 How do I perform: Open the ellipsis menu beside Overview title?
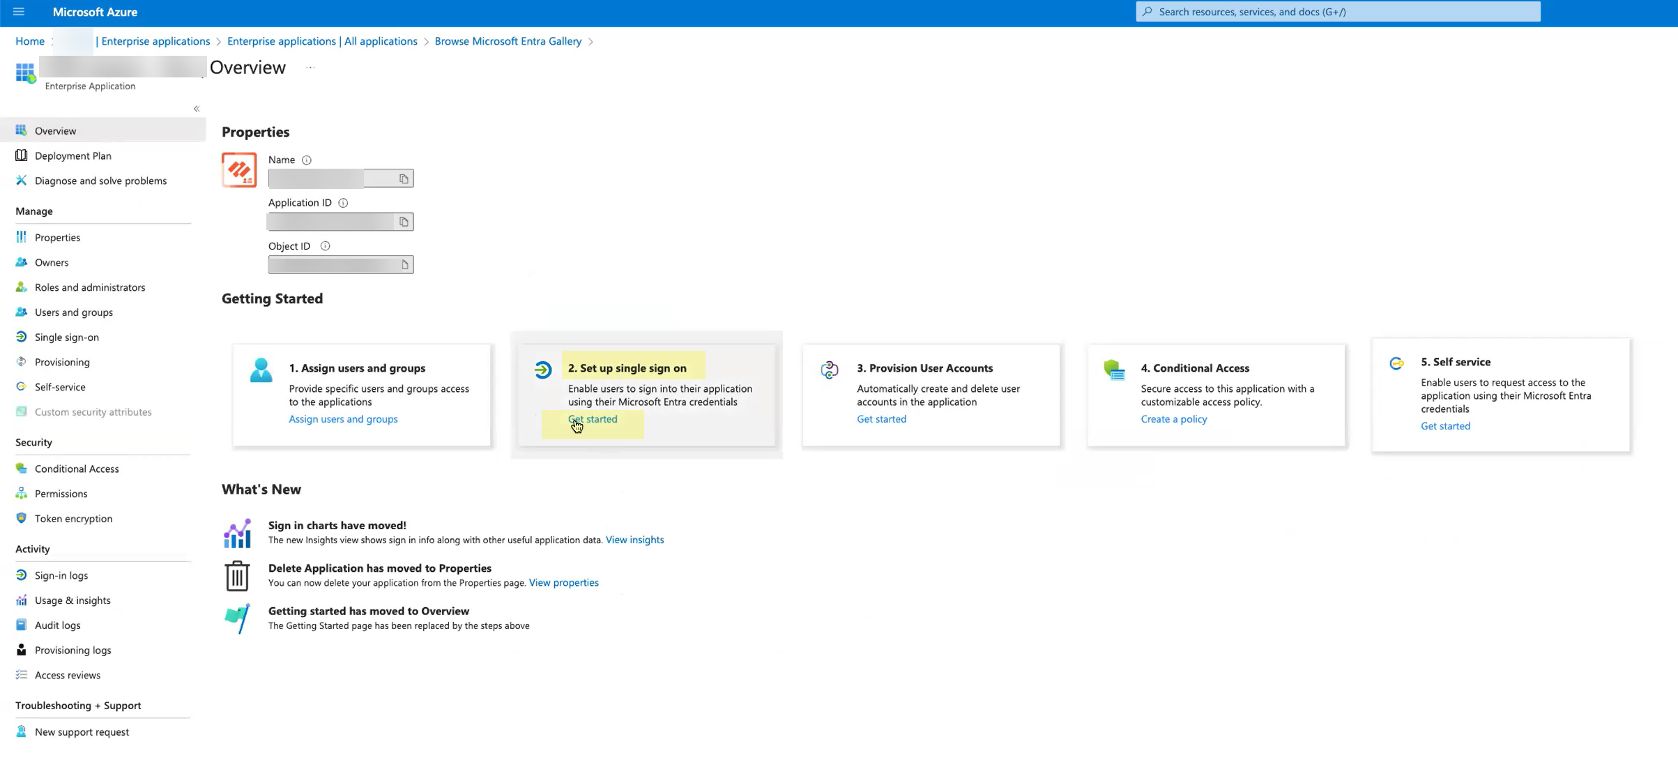click(x=310, y=68)
